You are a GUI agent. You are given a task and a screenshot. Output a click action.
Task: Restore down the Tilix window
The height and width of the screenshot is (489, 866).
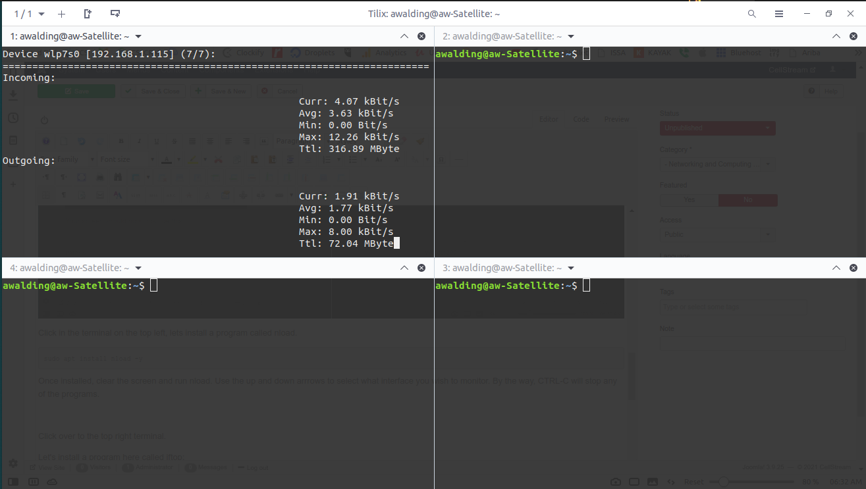tap(829, 14)
